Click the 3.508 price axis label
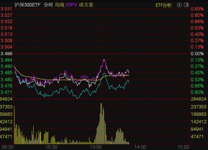This screenshot has height=150, width=208. click(x=6, y=40)
